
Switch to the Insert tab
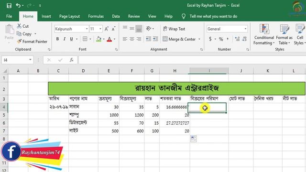(x=46, y=16)
